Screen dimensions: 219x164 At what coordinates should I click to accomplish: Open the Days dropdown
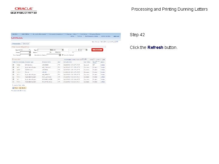(x=83, y=50)
